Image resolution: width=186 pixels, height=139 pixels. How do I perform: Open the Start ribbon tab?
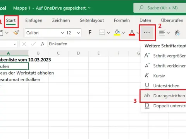coord(11,20)
